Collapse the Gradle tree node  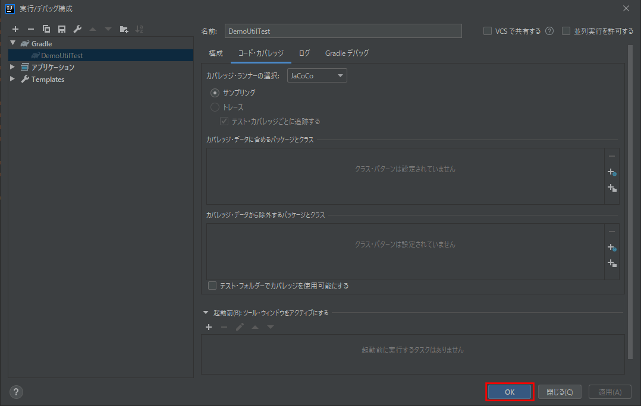[13, 43]
